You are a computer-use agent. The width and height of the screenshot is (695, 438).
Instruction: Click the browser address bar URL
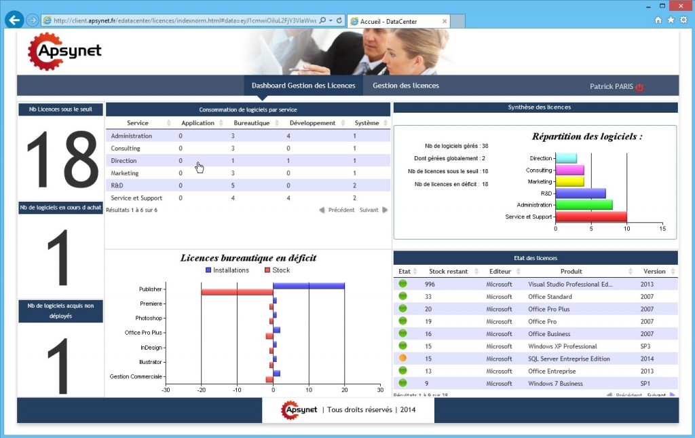183,20
